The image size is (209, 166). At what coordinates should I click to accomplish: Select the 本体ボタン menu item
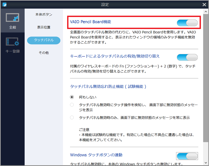[44, 14]
